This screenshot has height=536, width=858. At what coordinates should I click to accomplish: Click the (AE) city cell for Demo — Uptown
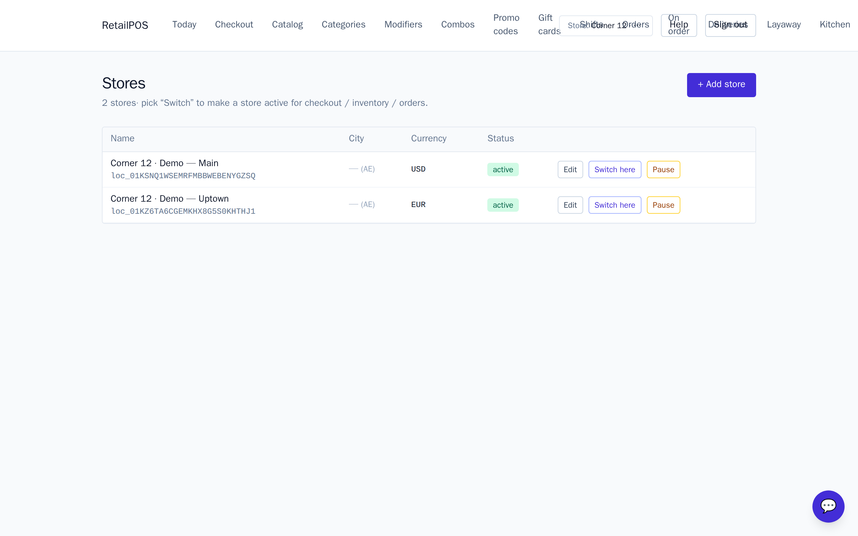tap(362, 205)
